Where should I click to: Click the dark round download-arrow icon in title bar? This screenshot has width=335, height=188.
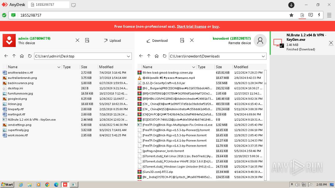291,5
